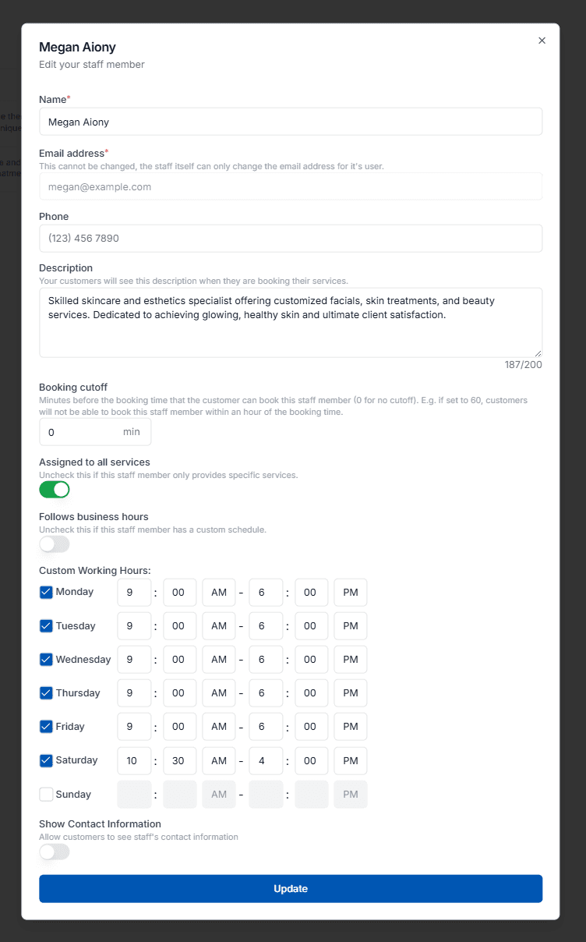Click the Booking cutoff minutes field
Viewport: 586px width, 942px height.
(82, 432)
